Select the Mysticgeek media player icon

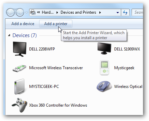pos(104,68)
